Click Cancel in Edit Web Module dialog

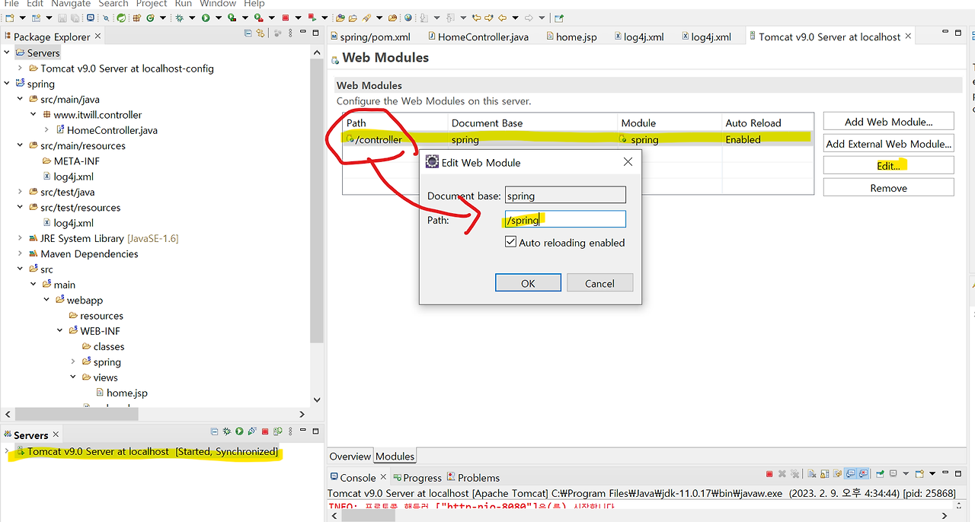[x=599, y=283]
